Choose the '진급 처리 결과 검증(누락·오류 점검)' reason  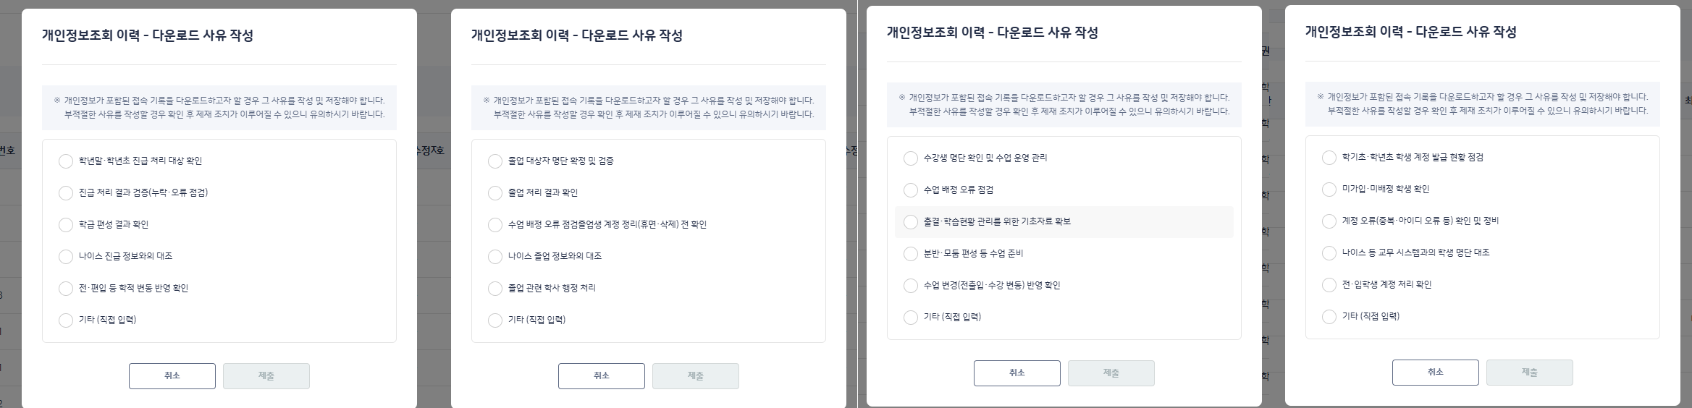pos(66,192)
